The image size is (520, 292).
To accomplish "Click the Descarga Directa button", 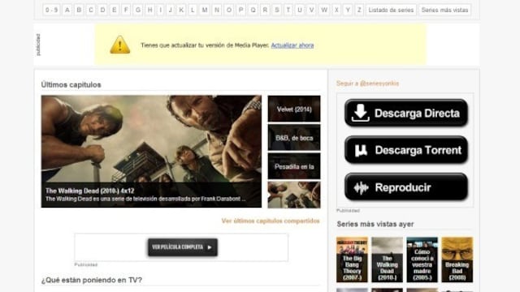I will point(406,113).
